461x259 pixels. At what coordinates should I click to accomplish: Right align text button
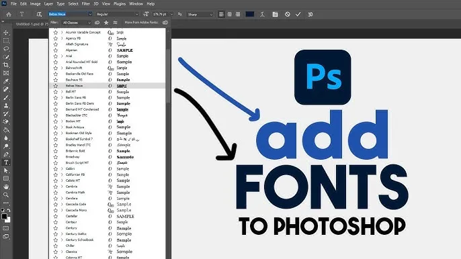tap(238, 14)
